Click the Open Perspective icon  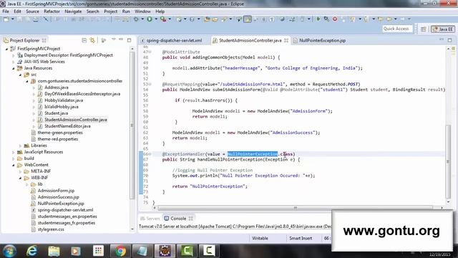(x=423, y=29)
